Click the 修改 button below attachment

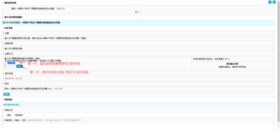click(x=6, y=94)
